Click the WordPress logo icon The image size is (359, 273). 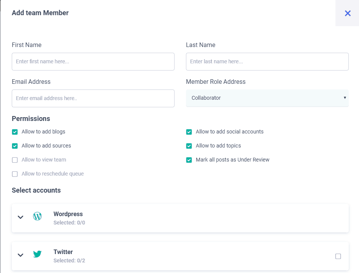point(37,217)
